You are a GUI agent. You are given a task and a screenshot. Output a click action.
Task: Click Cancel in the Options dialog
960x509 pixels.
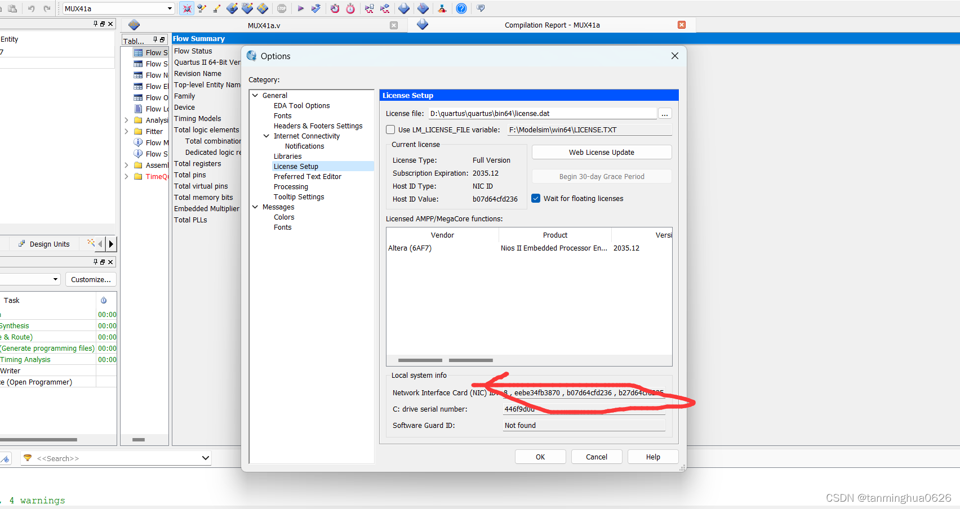597,457
